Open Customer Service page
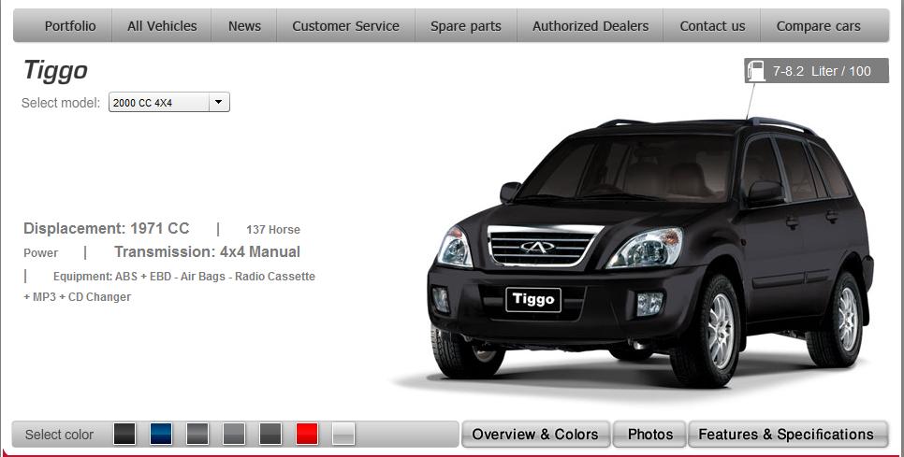Screen dimensions: 904x457 tap(345, 26)
